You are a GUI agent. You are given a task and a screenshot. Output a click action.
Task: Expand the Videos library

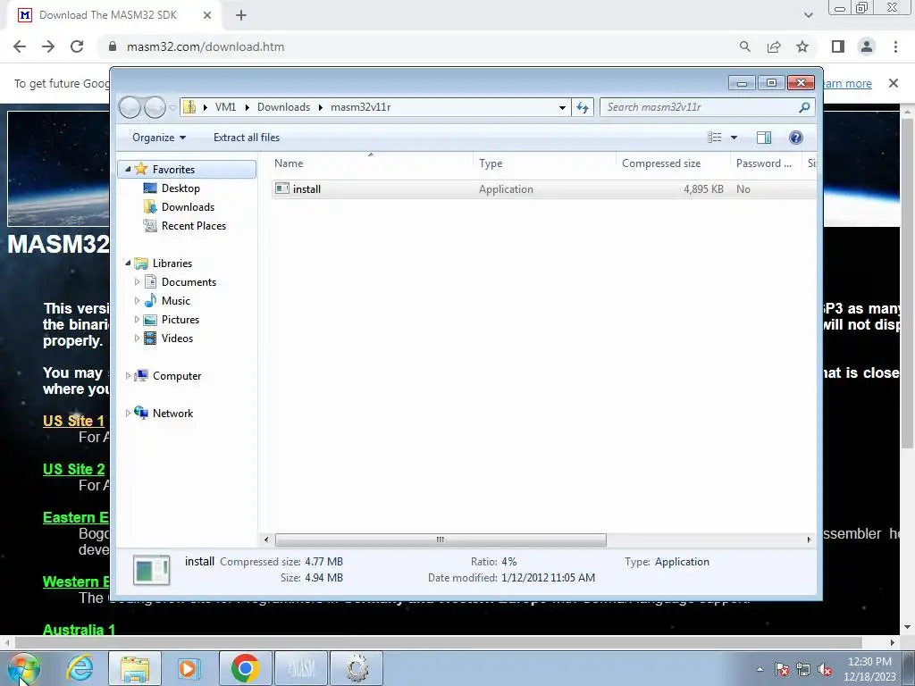coord(137,338)
